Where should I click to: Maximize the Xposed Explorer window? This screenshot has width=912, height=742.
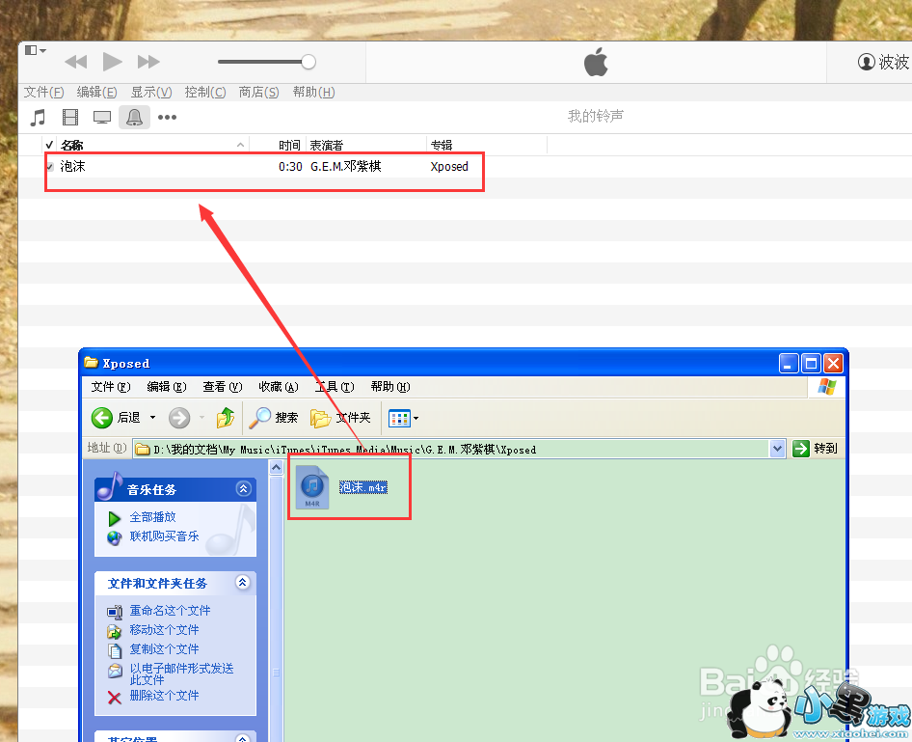[811, 364]
